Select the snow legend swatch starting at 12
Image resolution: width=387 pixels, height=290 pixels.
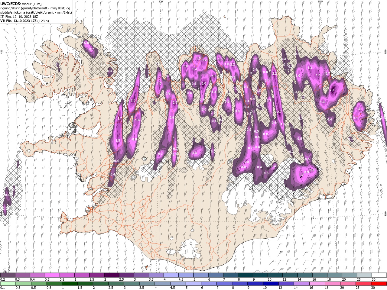tap(290, 275)
